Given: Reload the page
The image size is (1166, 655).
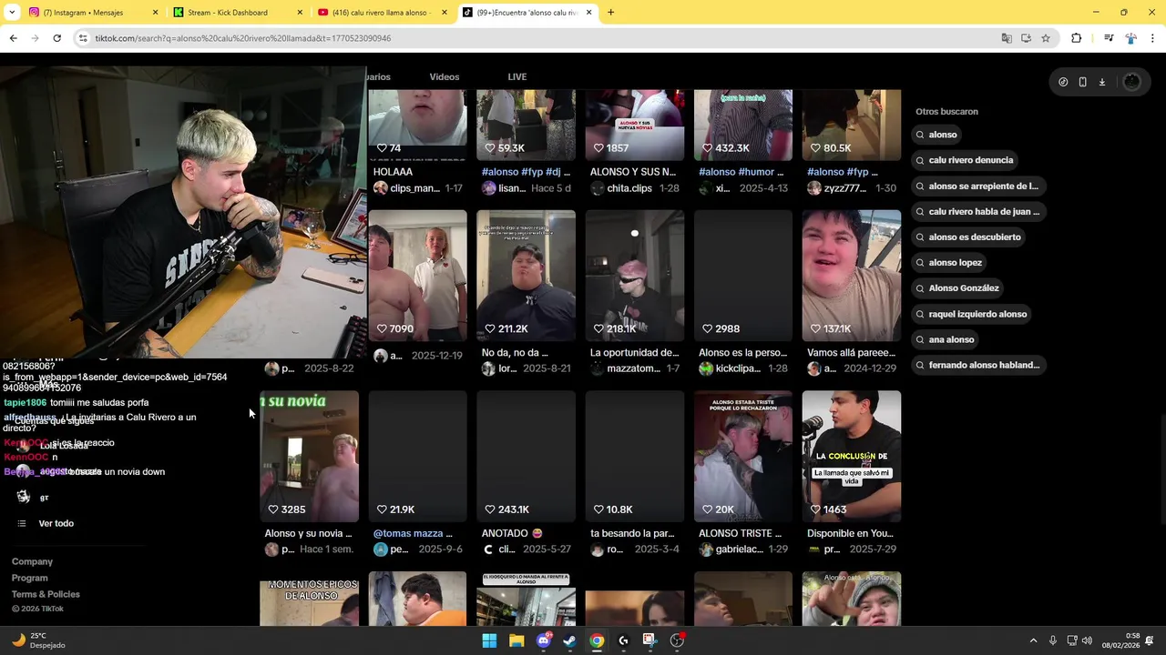Looking at the screenshot, I should click(x=56, y=38).
